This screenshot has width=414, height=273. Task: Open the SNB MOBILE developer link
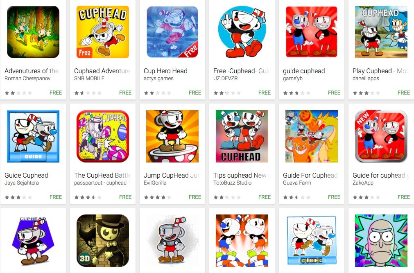[89, 79]
